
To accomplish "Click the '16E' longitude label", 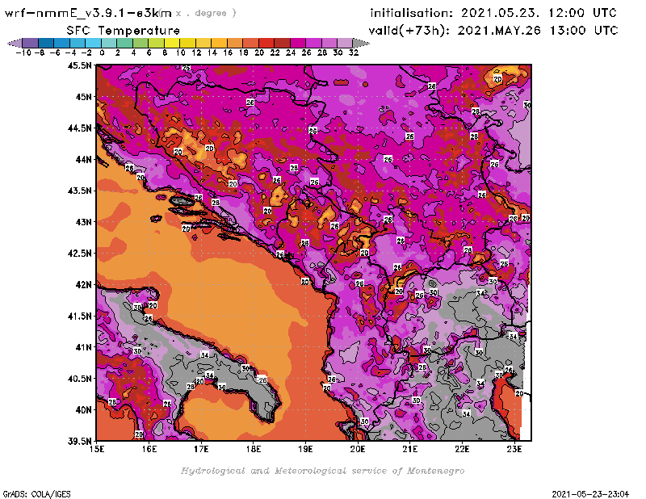I will (x=149, y=449).
